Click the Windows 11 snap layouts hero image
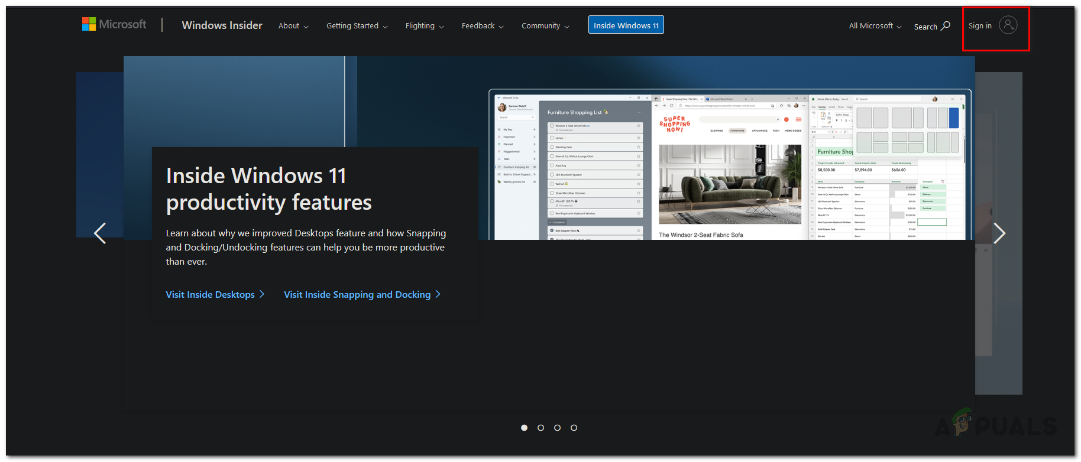 (730, 165)
